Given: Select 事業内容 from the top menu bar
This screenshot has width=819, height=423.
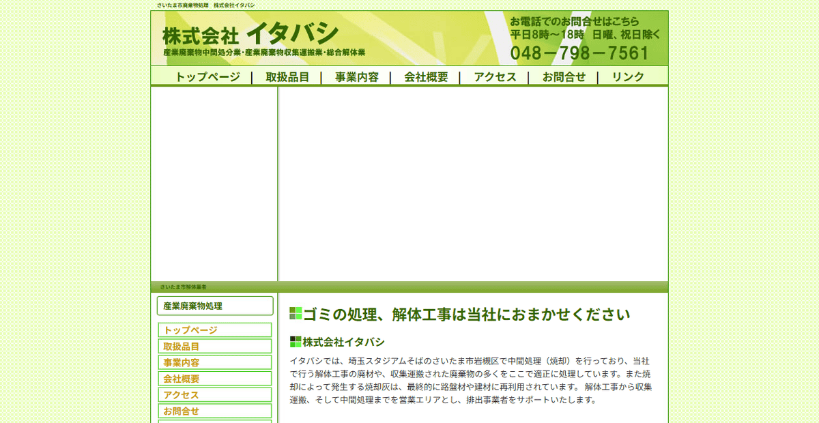Looking at the screenshot, I should click(x=358, y=76).
